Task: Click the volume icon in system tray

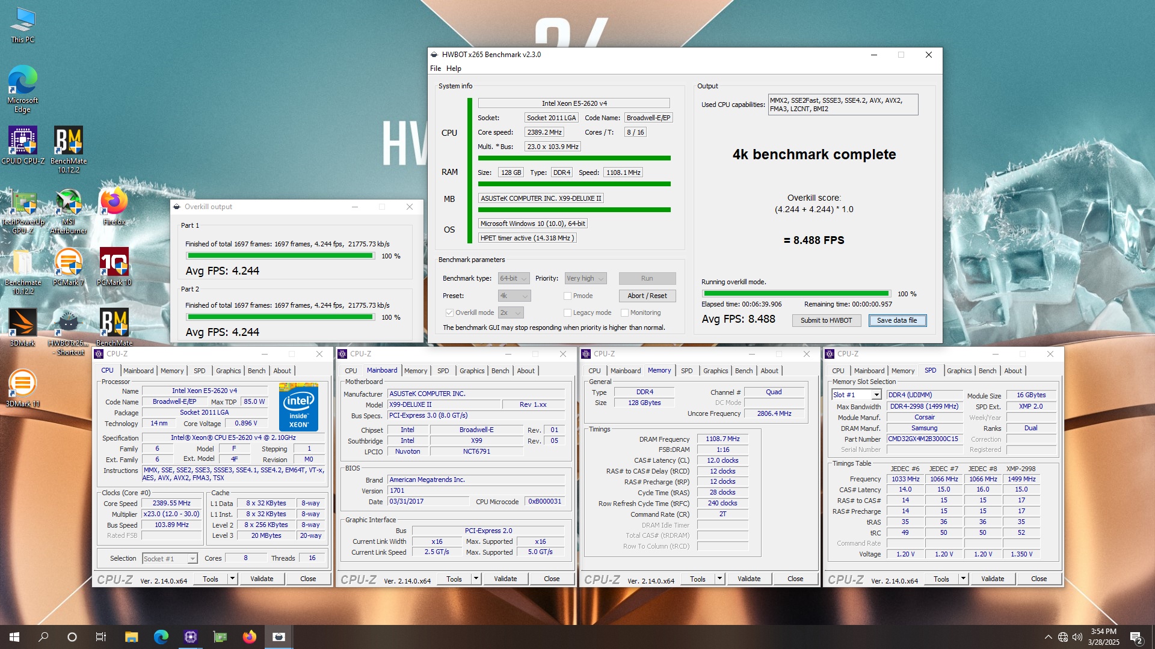Action: tap(1077, 637)
